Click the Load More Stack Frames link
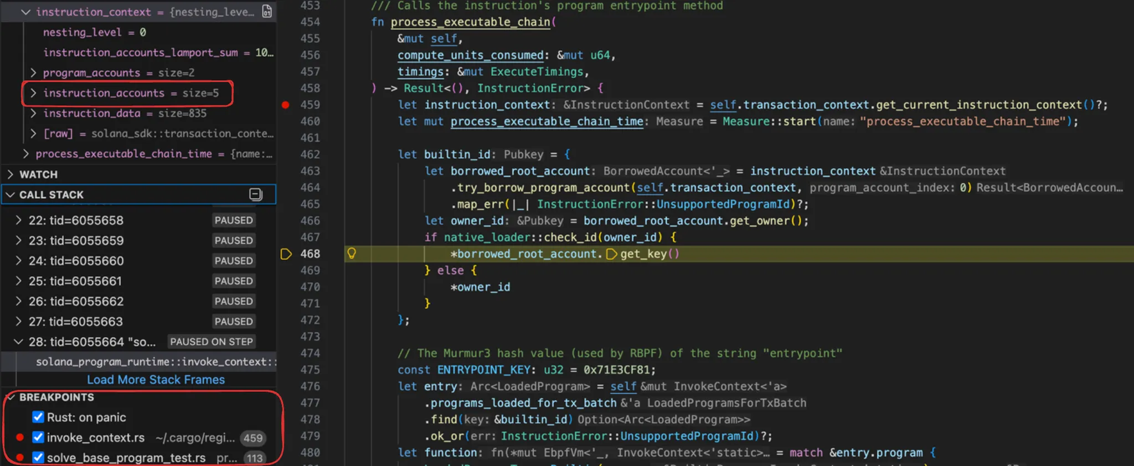This screenshot has height=466, width=1134. tap(156, 380)
